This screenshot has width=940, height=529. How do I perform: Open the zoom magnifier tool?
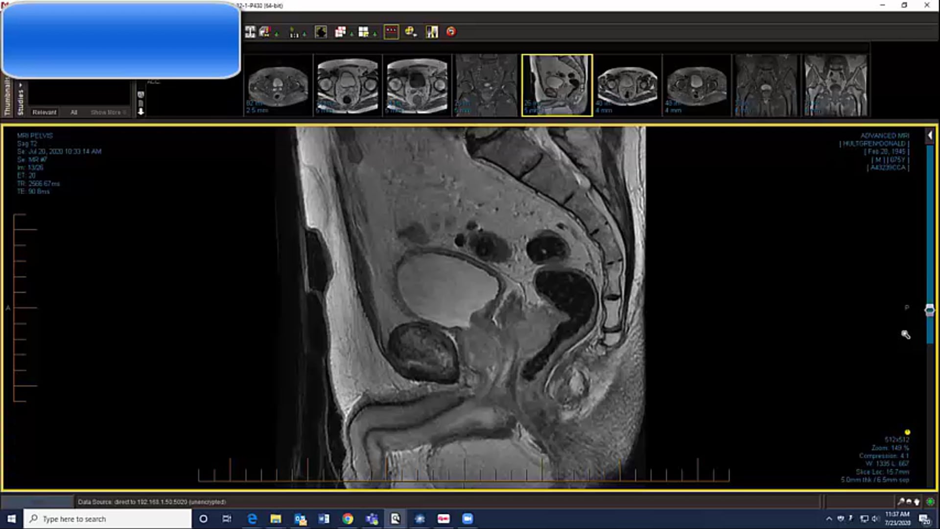(x=410, y=31)
